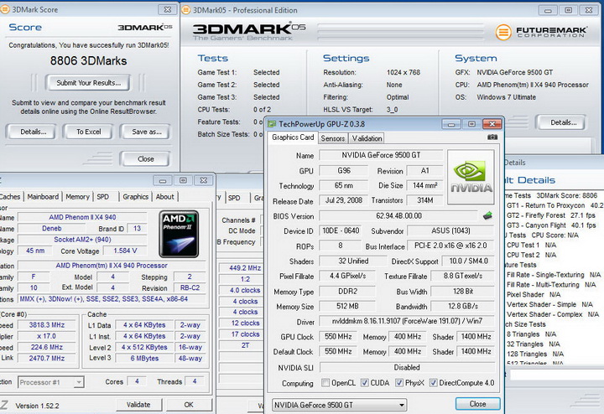Toggle the OpenCL checkbox in GPU-Z
604x414 pixels.
325,382
